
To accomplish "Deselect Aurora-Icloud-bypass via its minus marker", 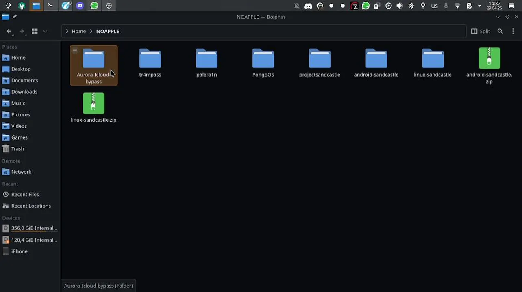I will pyautogui.click(x=75, y=50).
